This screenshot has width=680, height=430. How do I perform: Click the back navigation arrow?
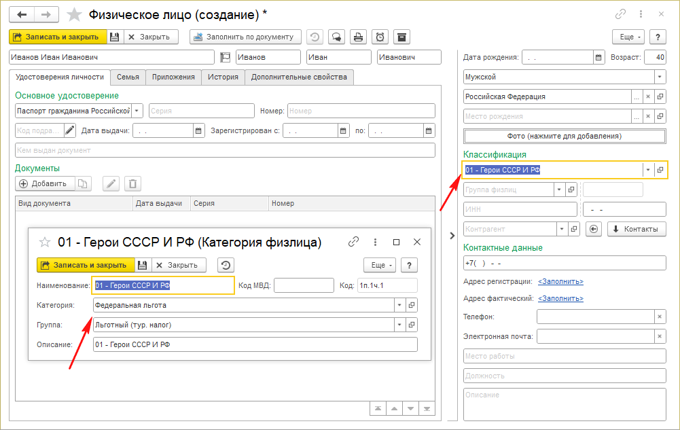click(21, 14)
